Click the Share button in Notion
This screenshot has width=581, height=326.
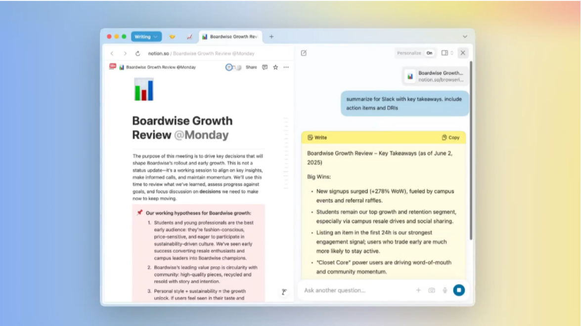(x=251, y=67)
